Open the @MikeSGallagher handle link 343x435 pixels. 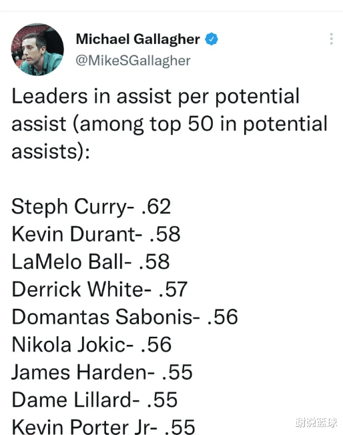[133, 61]
